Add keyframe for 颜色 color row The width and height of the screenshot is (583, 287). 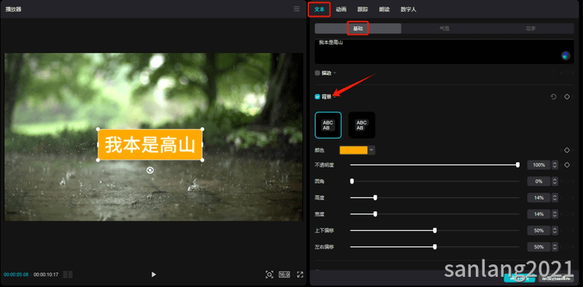567,150
